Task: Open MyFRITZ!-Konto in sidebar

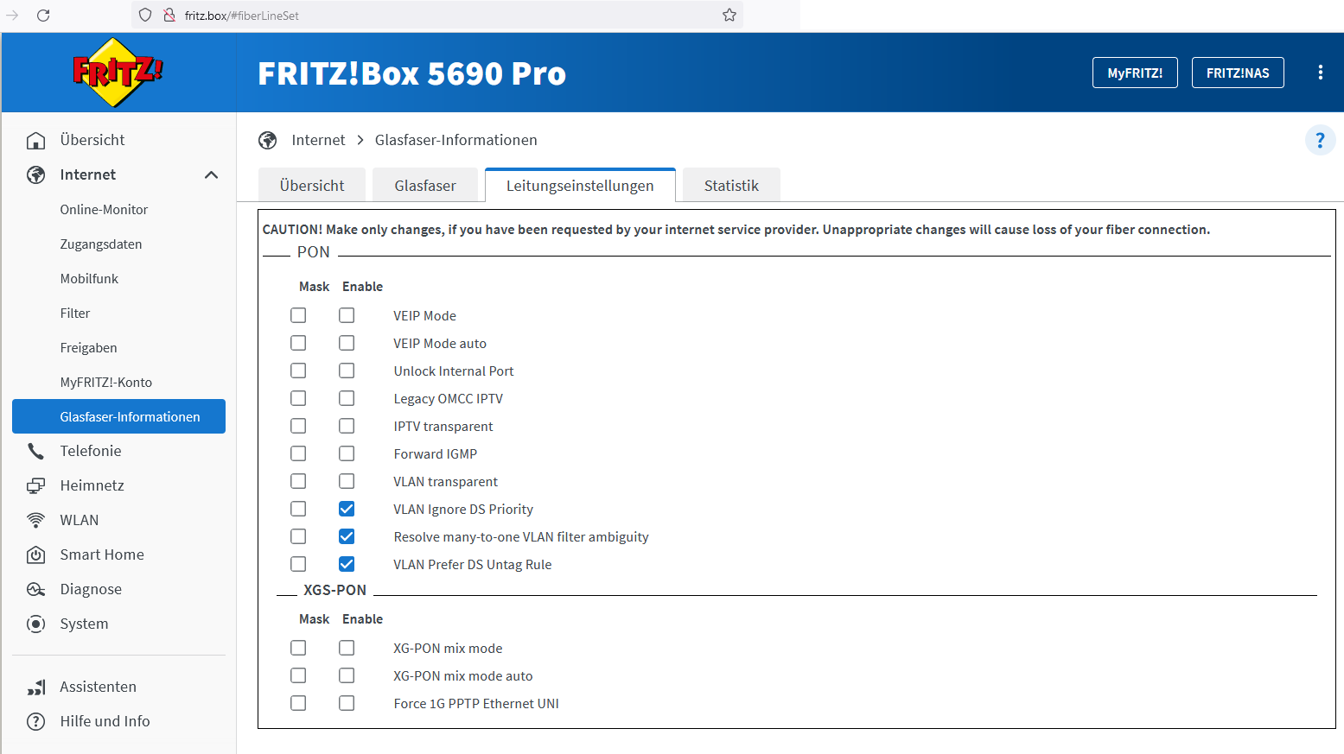Action: click(x=106, y=382)
